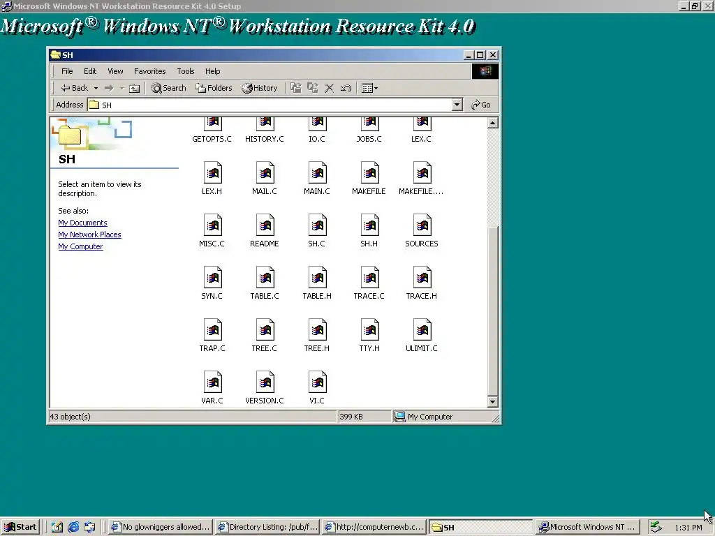Open the GETOPTS.C file icon
Viewport: 715px width, 536px height.
pos(212,131)
